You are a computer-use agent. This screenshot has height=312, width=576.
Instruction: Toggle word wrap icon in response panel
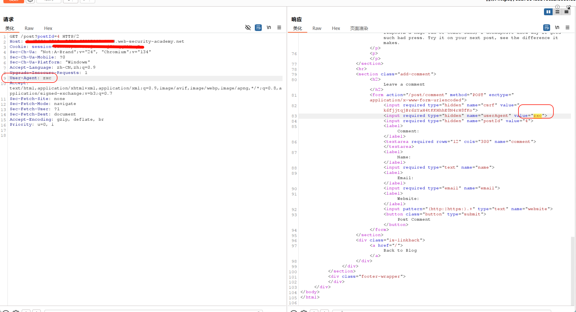(x=546, y=27)
